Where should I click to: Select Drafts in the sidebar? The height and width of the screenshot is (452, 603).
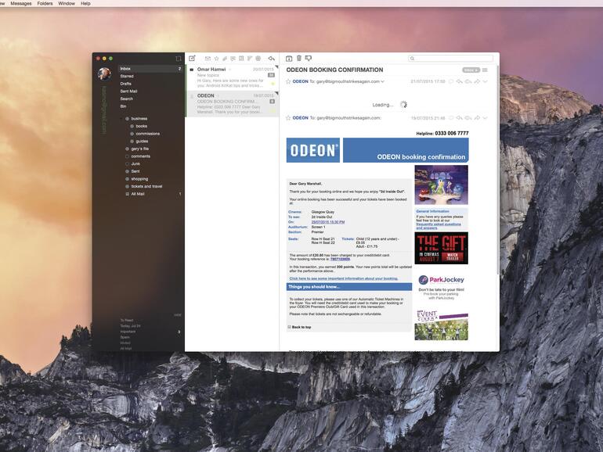126,84
